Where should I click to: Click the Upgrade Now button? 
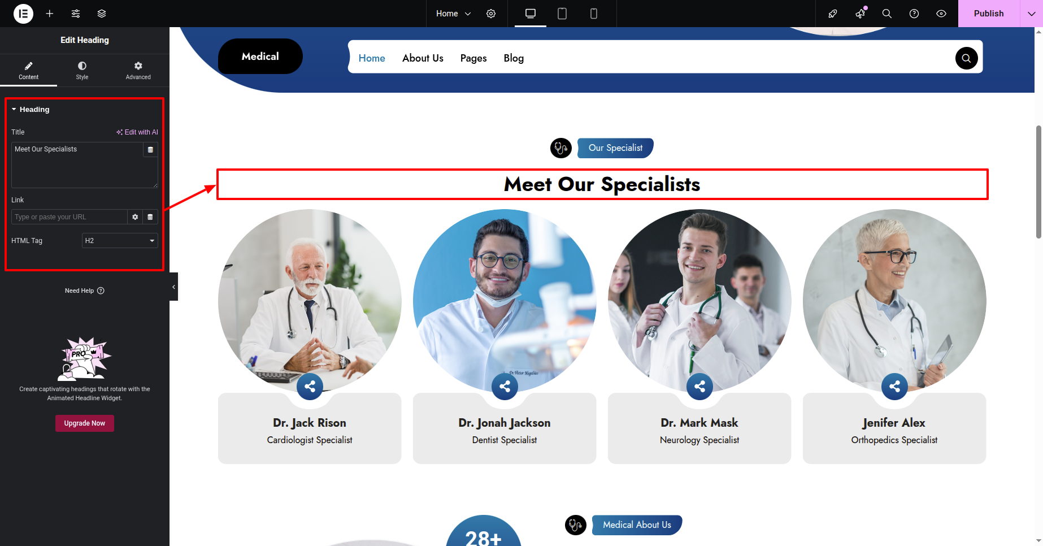point(85,423)
